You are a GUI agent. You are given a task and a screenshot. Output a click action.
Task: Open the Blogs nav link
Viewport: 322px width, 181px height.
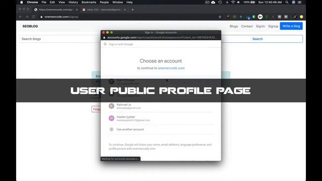coord(233,26)
